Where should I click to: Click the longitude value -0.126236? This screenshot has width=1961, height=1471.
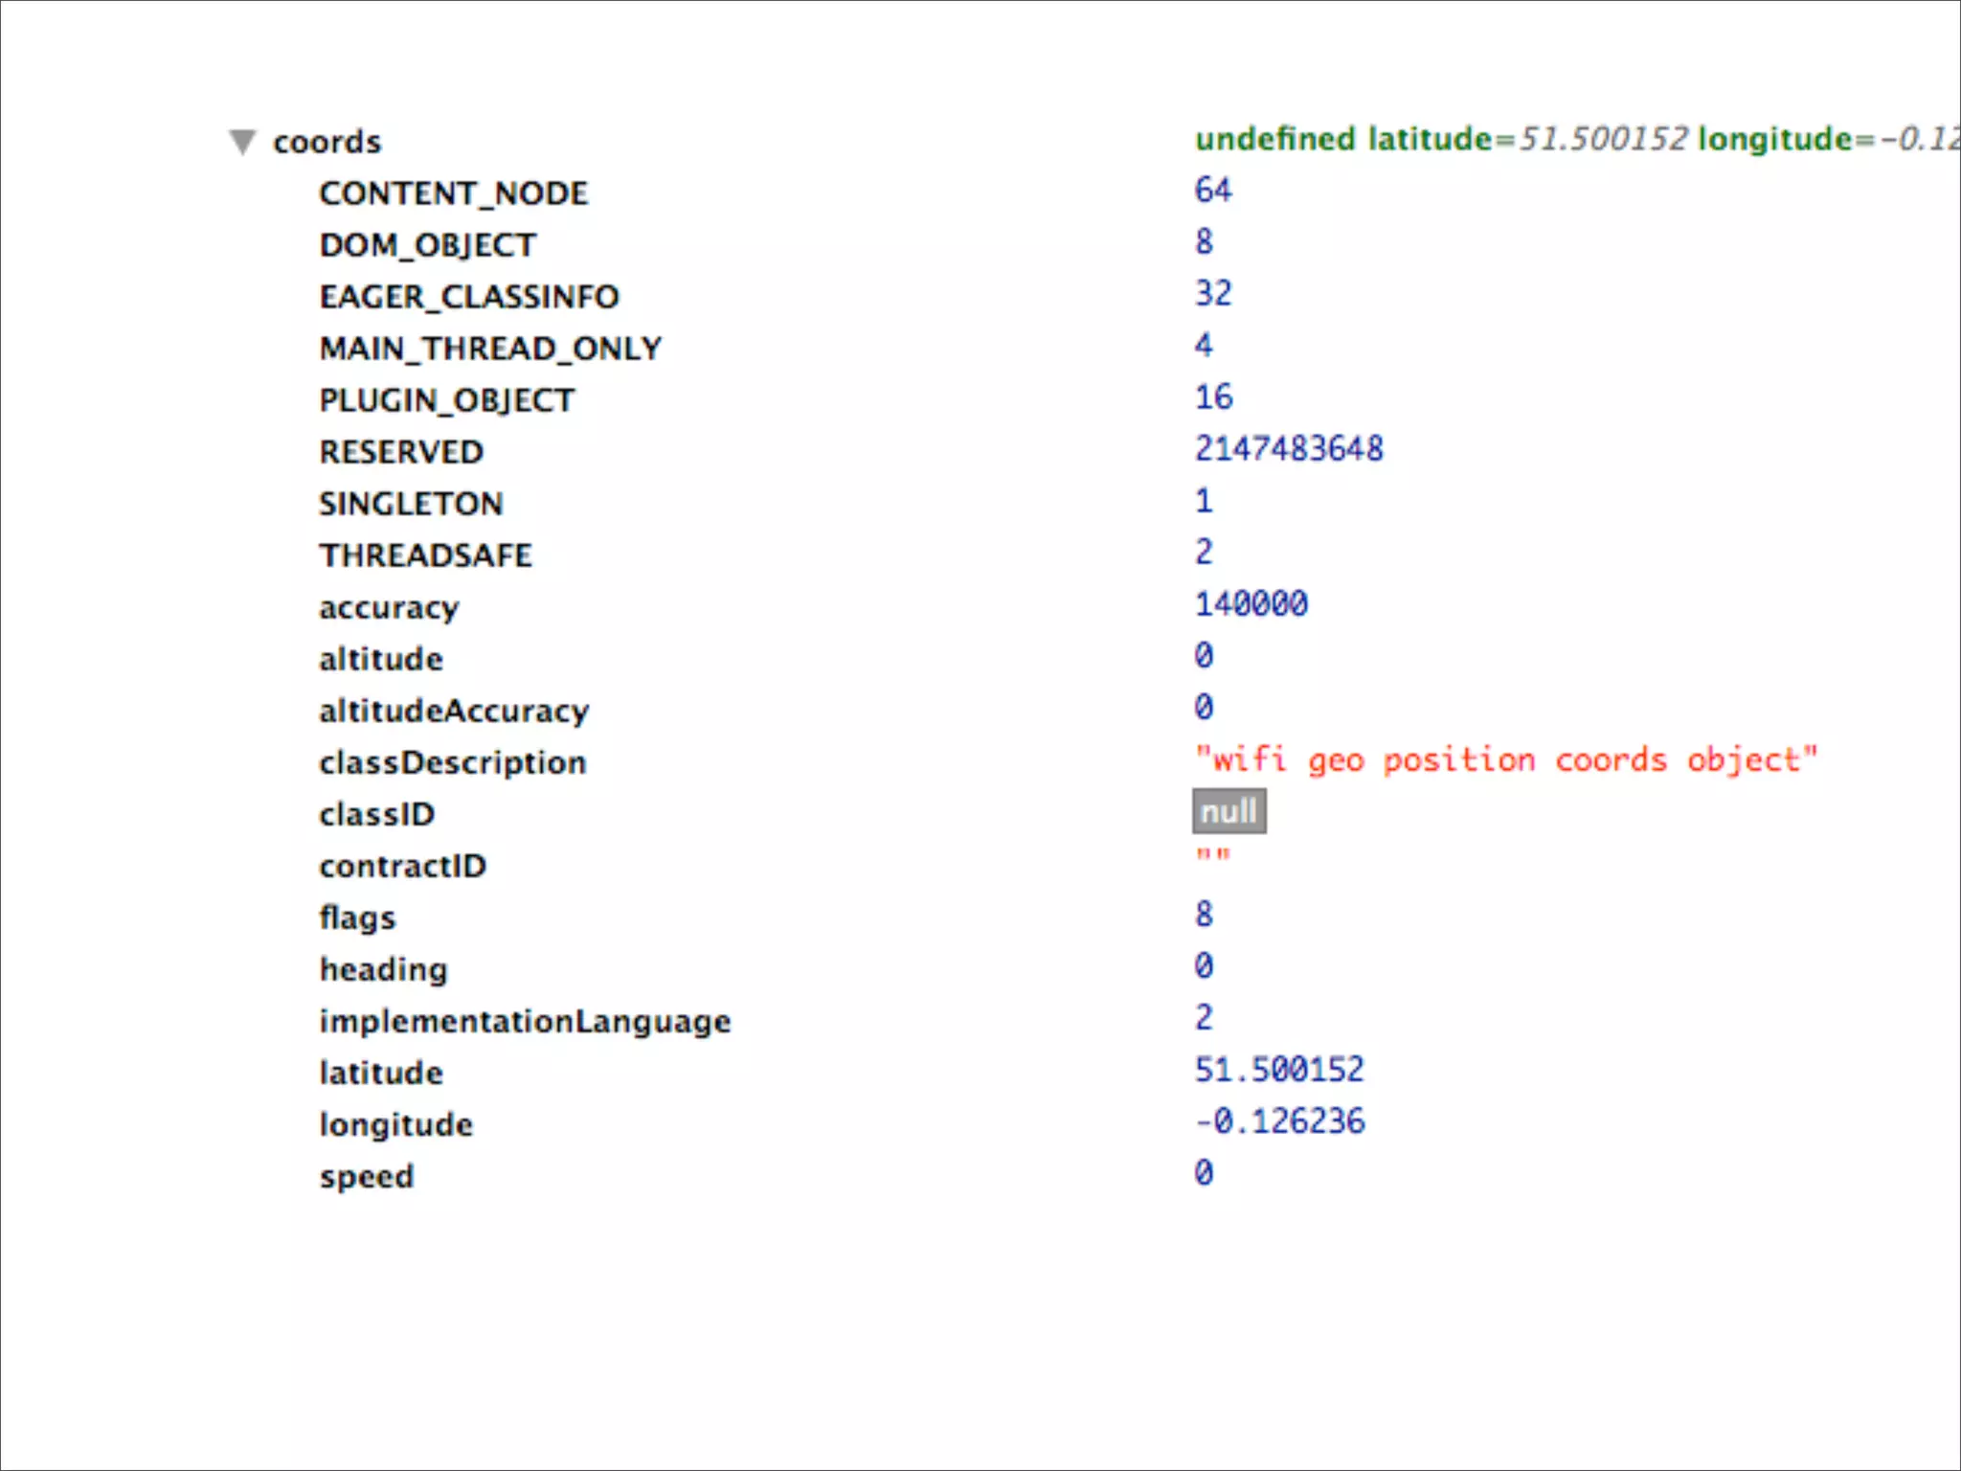[1279, 1120]
